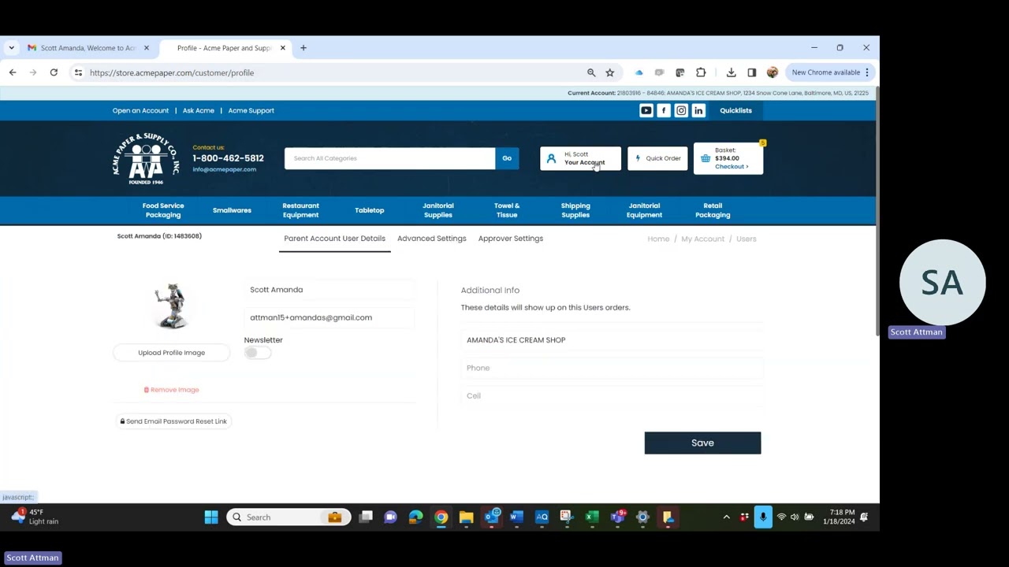The width and height of the screenshot is (1009, 567).
Task: Open Acme's YouTube page icon
Action: (646, 110)
